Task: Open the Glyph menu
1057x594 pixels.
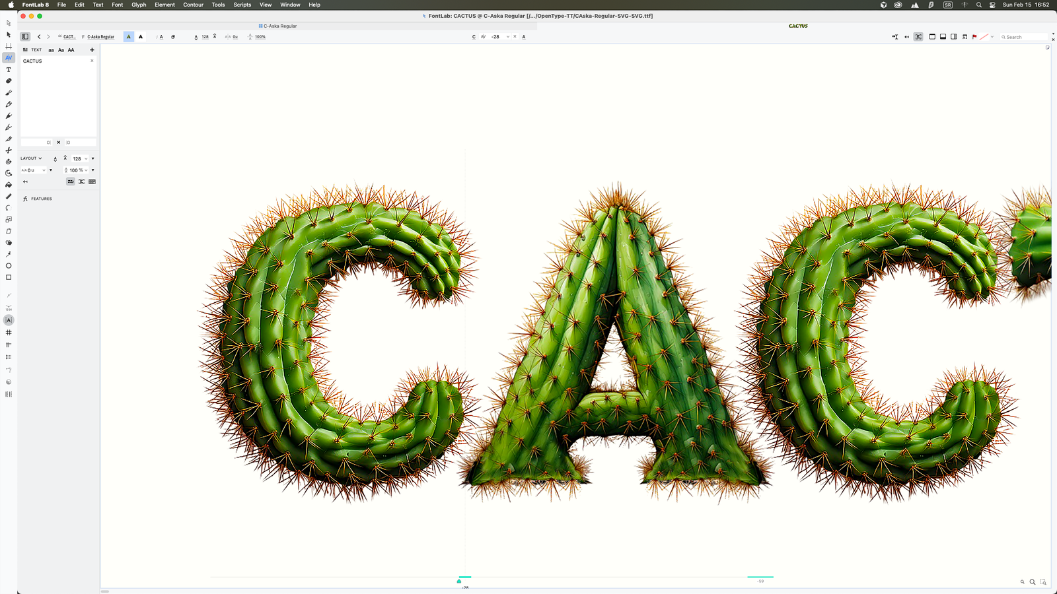Action: coord(139,5)
